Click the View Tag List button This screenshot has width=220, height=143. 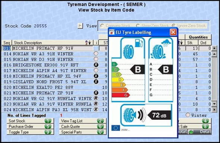[83, 121]
